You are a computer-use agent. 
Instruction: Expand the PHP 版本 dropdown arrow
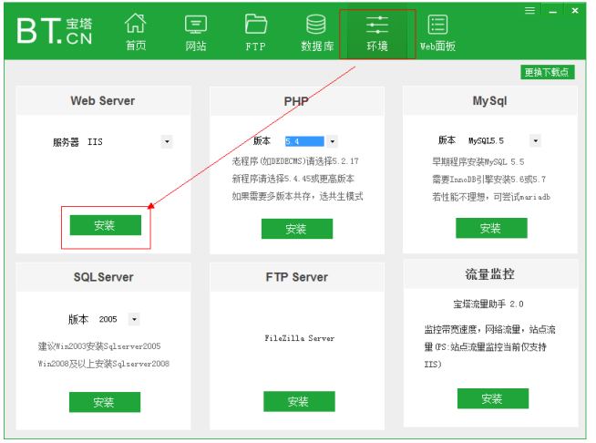coord(333,141)
